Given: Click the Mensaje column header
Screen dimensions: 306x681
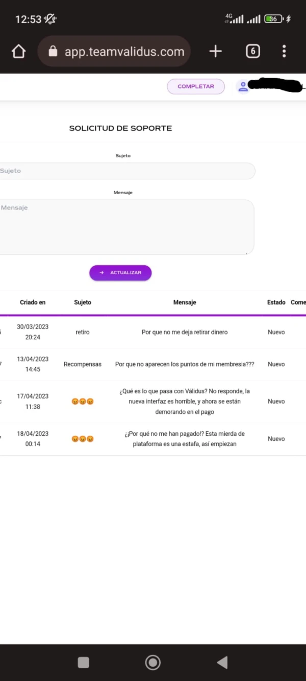Looking at the screenshot, I should pyautogui.click(x=185, y=302).
